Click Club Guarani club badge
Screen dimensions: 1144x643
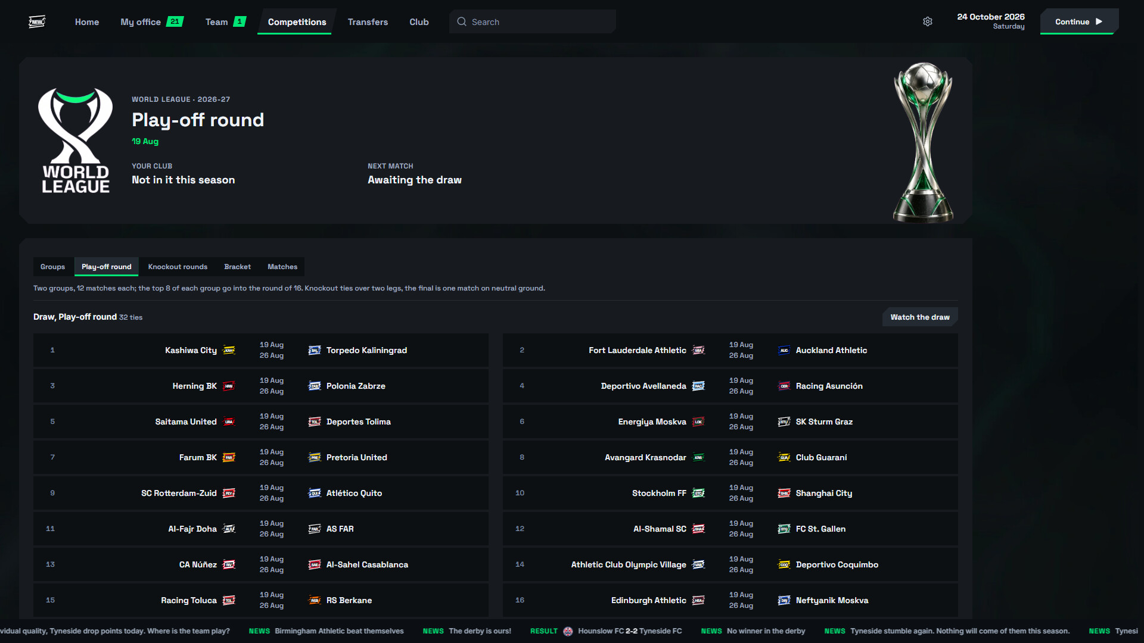(784, 457)
